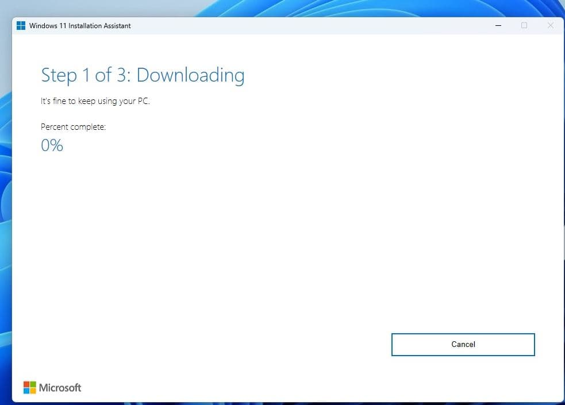Click the blue square of Microsoft logo
The height and width of the screenshot is (405, 565).
point(26,391)
